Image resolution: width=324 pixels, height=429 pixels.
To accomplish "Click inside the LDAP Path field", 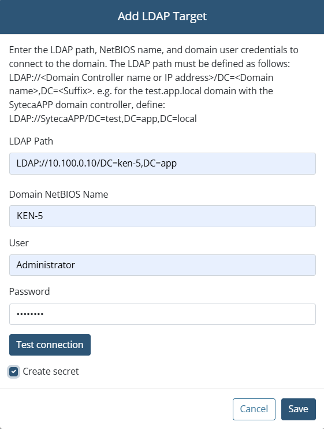I will tap(162, 164).
